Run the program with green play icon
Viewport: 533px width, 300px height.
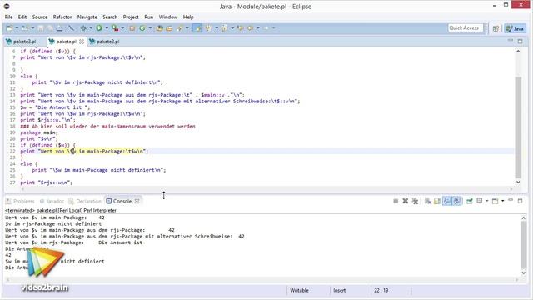pos(99,28)
